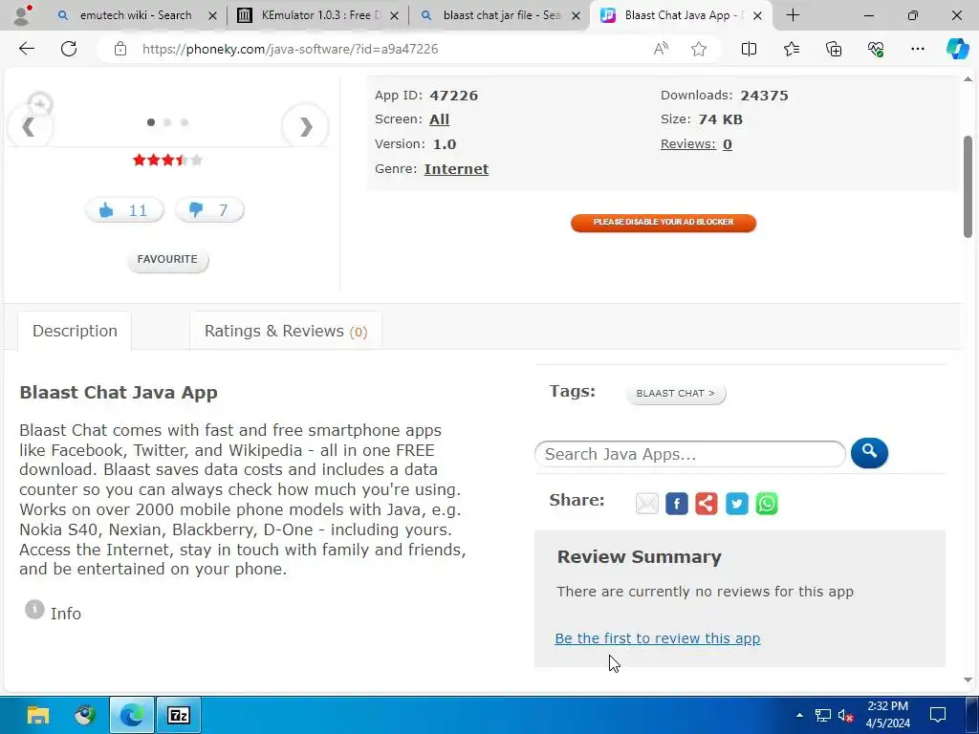
Task: Open the Copilot icon
Action: (956, 49)
